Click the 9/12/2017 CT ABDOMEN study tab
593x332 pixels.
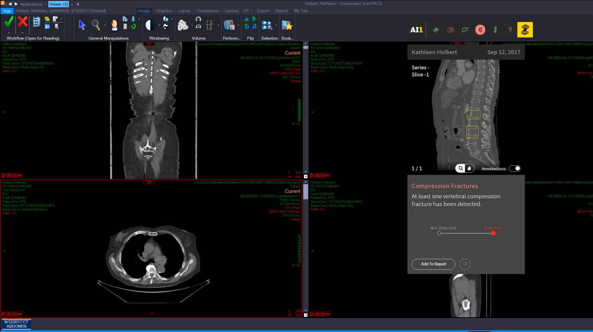(x=16, y=324)
